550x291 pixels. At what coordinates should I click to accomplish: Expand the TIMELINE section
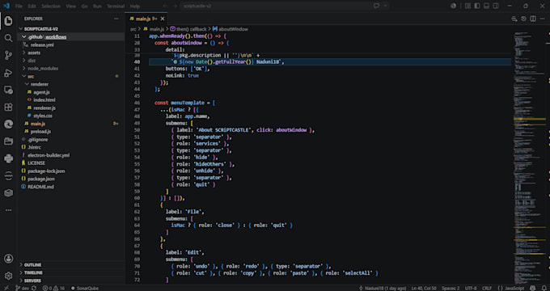(x=72, y=272)
